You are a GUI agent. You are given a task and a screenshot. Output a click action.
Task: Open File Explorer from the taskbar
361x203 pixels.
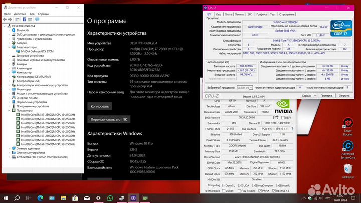(x=63, y=198)
